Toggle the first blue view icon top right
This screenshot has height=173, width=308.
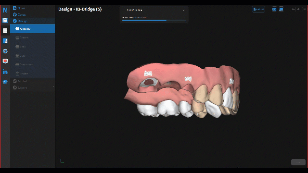(x=274, y=9)
